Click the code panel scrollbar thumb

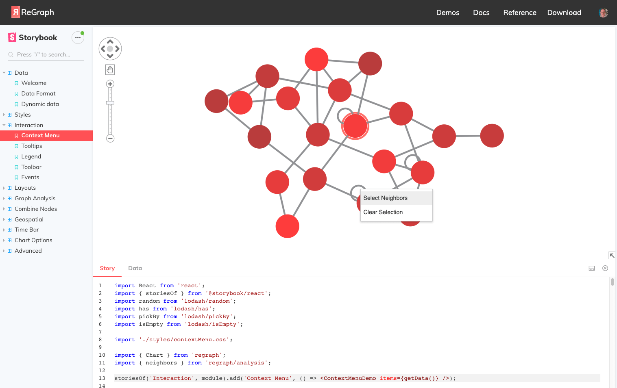pyautogui.click(x=612, y=282)
